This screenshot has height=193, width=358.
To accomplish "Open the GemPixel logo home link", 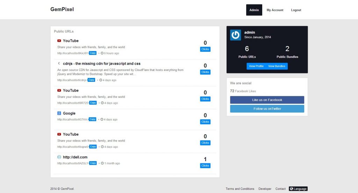I will (62, 9).
